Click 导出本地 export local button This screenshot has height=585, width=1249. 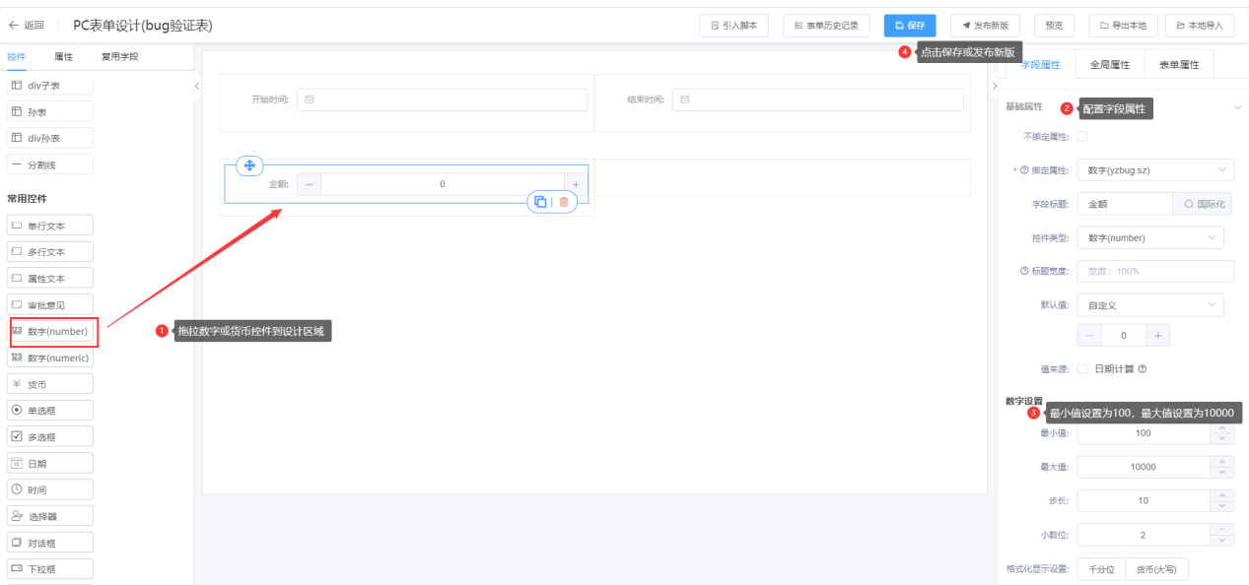tap(1122, 26)
